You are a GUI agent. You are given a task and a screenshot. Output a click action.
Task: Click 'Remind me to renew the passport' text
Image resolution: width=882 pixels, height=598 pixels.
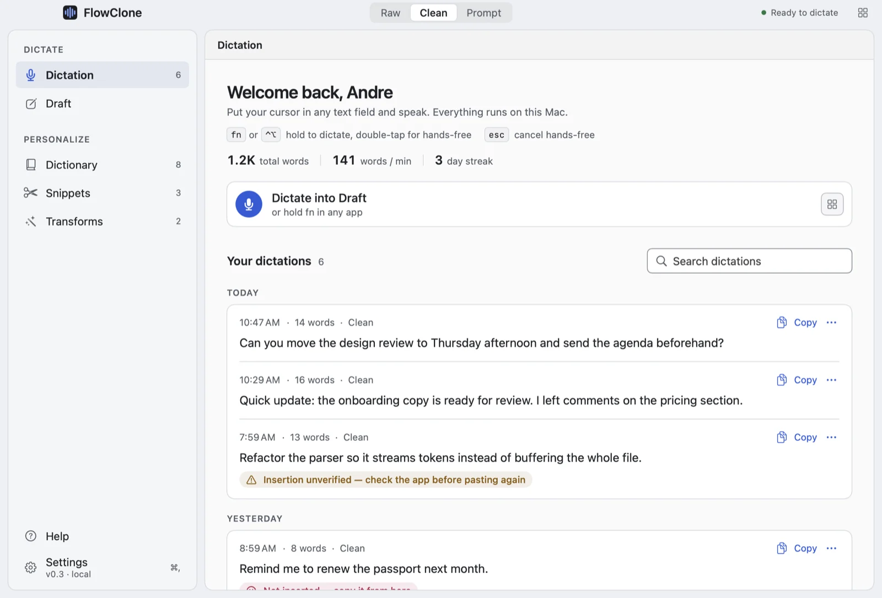[x=364, y=569]
